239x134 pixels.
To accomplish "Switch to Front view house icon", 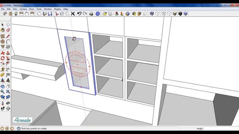I will coord(16,14).
